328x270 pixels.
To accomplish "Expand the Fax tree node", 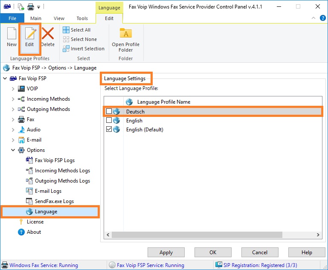I will [x=13, y=119].
